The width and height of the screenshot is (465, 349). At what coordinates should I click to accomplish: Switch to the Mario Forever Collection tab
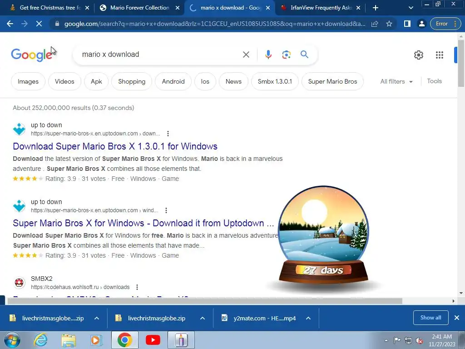139,8
